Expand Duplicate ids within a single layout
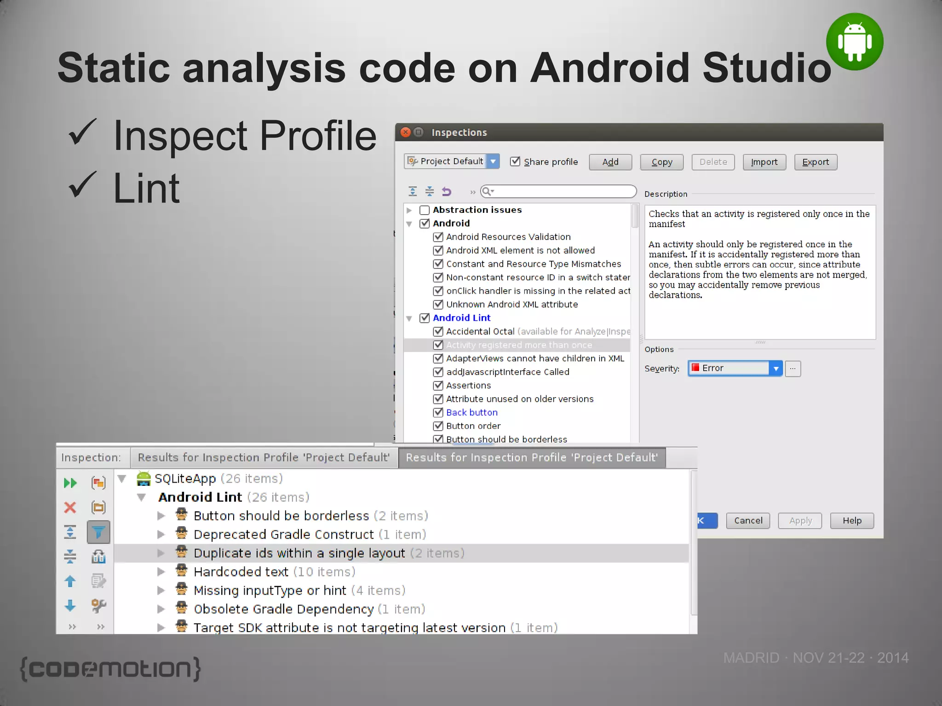The height and width of the screenshot is (706, 942). [161, 553]
